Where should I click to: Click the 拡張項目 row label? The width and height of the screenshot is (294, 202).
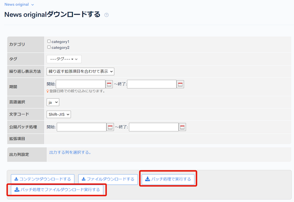point(17,139)
